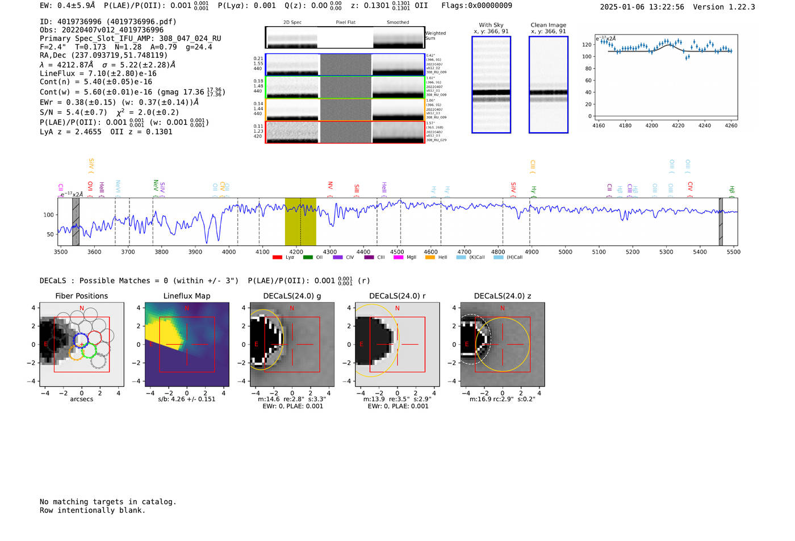Click the s/b: 4.26 +/- 0.151 caption
The width and height of the screenshot is (795, 541).
pyautogui.click(x=187, y=399)
